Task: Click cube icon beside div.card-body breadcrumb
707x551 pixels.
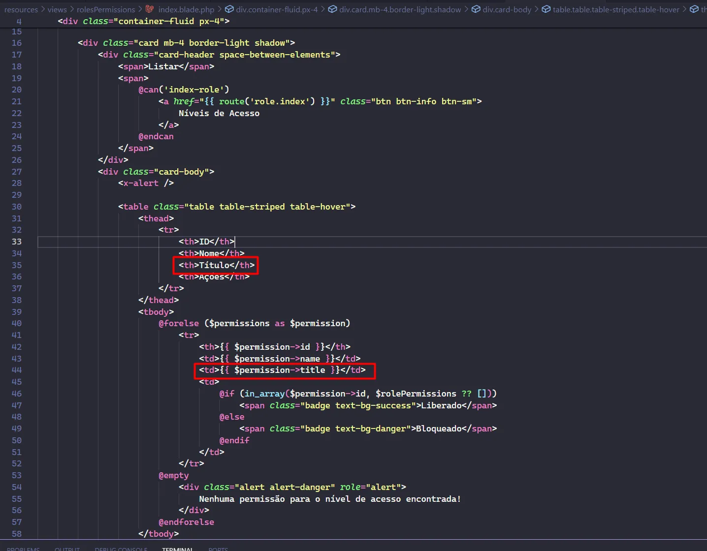Action: (476, 9)
